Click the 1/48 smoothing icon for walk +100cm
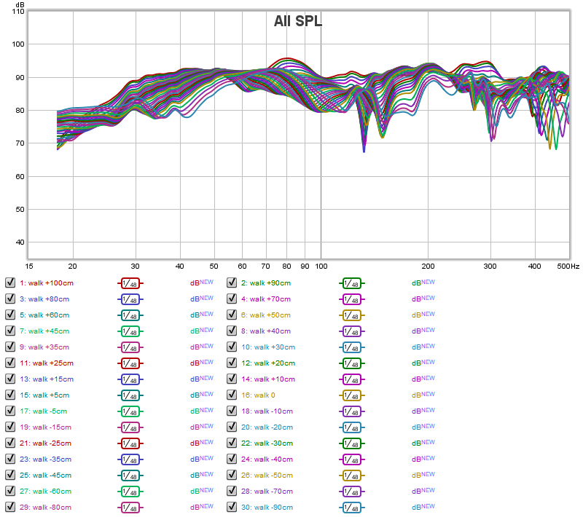This screenshot has height=517, width=583. [x=130, y=283]
